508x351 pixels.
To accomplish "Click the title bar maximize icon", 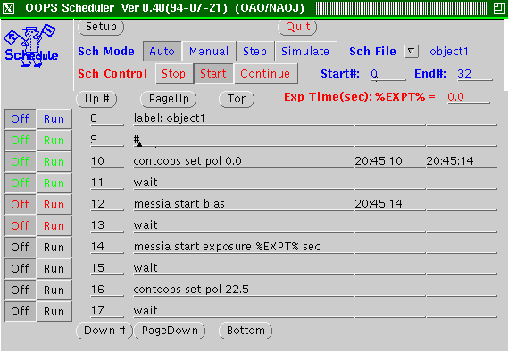I will coord(499,8).
